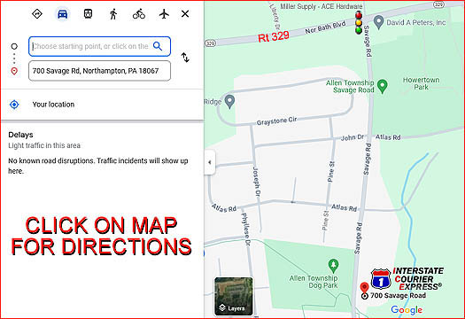The width and height of the screenshot is (465, 319).
Task: Click the Delays heading
Action: [x=20, y=135]
